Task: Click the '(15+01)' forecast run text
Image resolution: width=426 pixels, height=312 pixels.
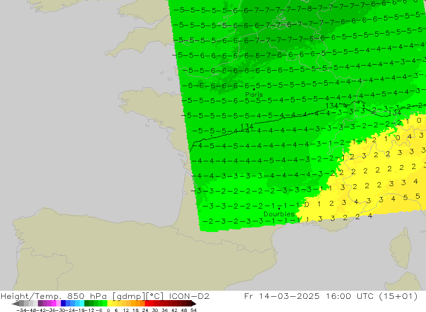Action: (x=398, y=296)
